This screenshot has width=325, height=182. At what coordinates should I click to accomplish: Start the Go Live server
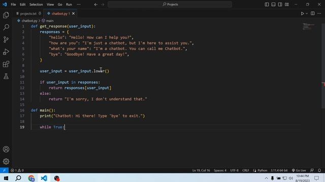299,170
